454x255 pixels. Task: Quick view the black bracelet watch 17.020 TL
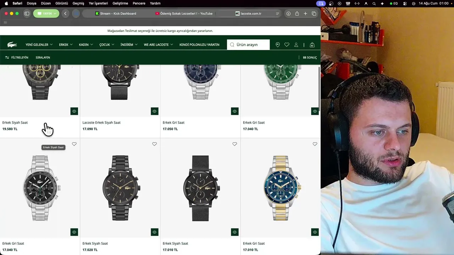tap(154, 232)
